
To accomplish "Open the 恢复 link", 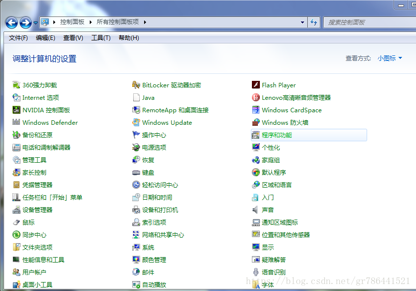I will tap(148, 160).
